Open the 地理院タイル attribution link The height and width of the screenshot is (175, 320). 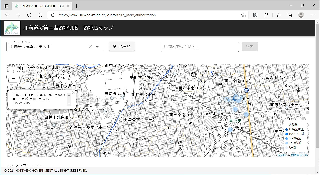tap(299, 155)
